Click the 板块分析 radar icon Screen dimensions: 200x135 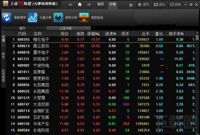tap(58, 17)
